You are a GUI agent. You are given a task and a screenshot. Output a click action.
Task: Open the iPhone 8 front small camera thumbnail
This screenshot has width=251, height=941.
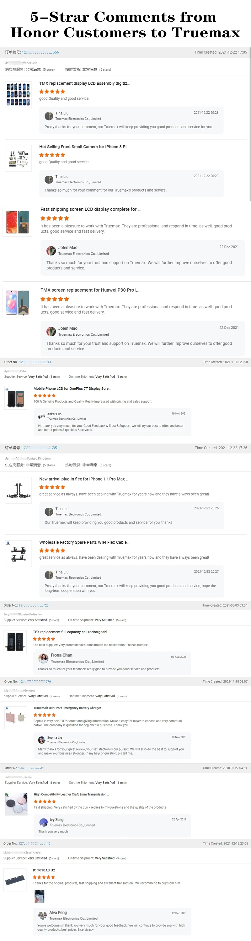coord(18,158)
